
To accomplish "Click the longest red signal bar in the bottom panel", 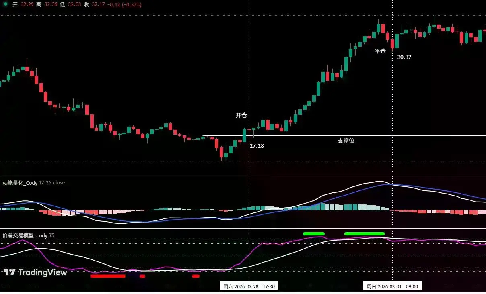I will click(x=108, y=276).
